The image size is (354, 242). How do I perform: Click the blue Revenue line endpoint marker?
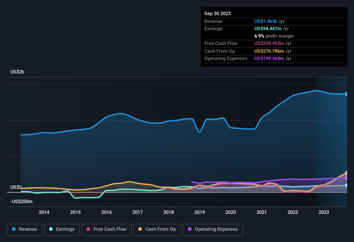pyautogui.click(x=346, y=94)
